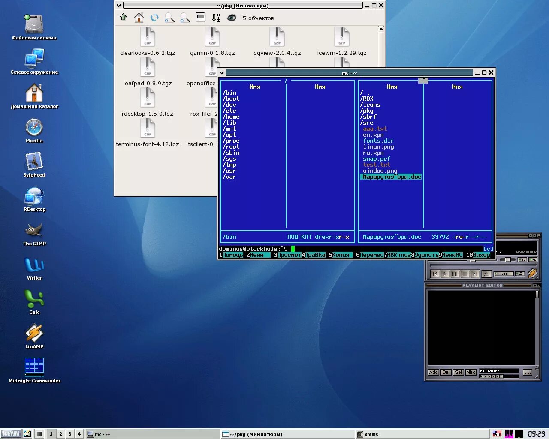Click the home folder icon in ROX-Filer
Image resolution: width=549 pixels, height=439 pixels.
pos(139,17)
